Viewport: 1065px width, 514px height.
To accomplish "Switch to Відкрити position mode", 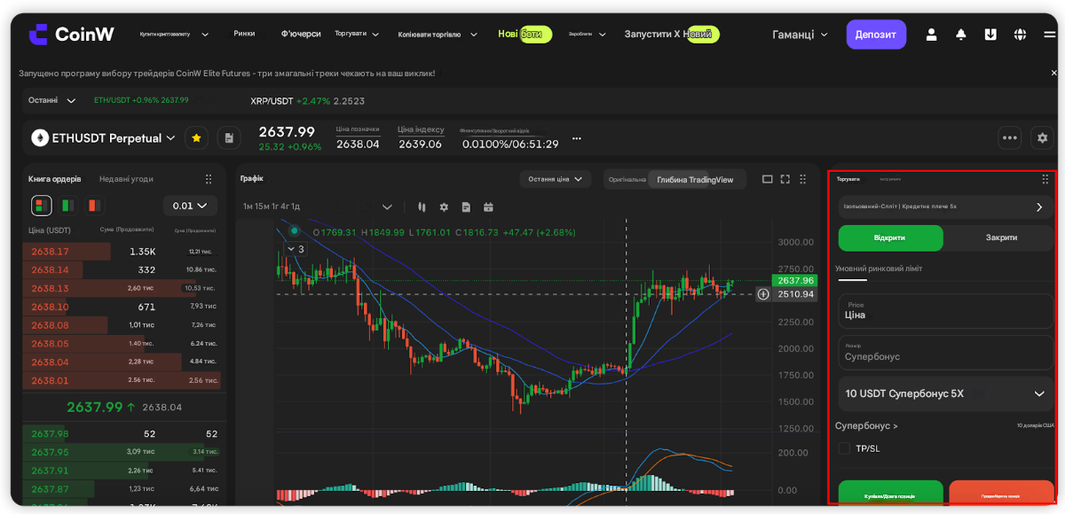I will pos(890,238).
